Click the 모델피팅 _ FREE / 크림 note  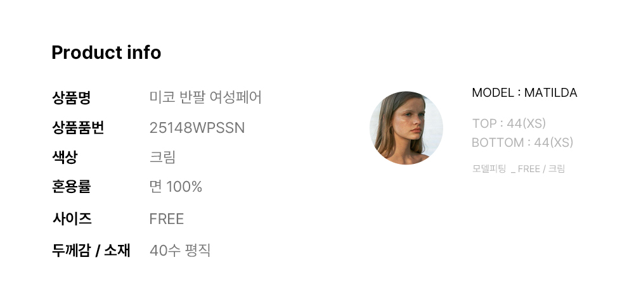[518, 169]
